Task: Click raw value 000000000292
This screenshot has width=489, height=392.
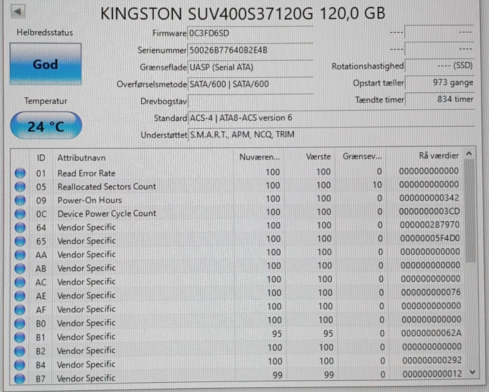Action: [432, 360]
